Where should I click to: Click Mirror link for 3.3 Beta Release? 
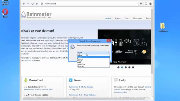pos(37,89)
